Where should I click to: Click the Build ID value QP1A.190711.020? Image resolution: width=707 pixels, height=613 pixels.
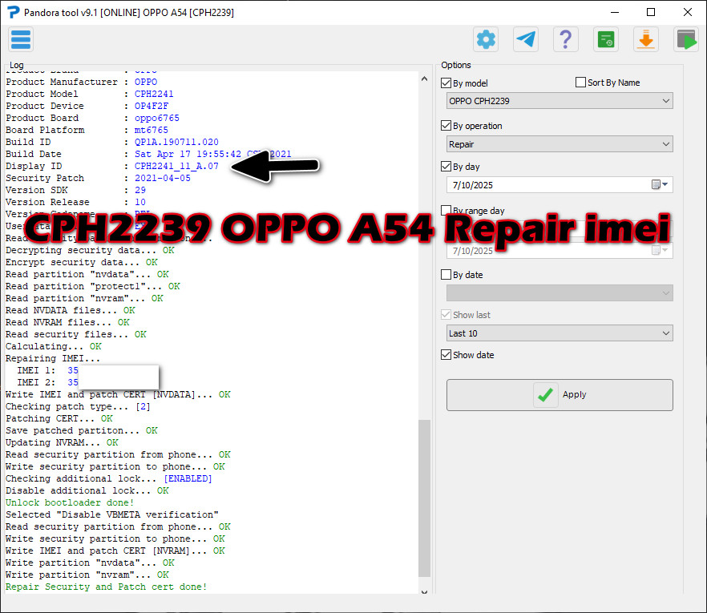pos(176,142)
